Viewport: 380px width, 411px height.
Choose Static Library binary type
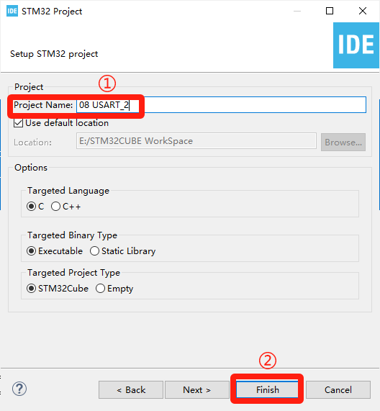click(94, 251)
